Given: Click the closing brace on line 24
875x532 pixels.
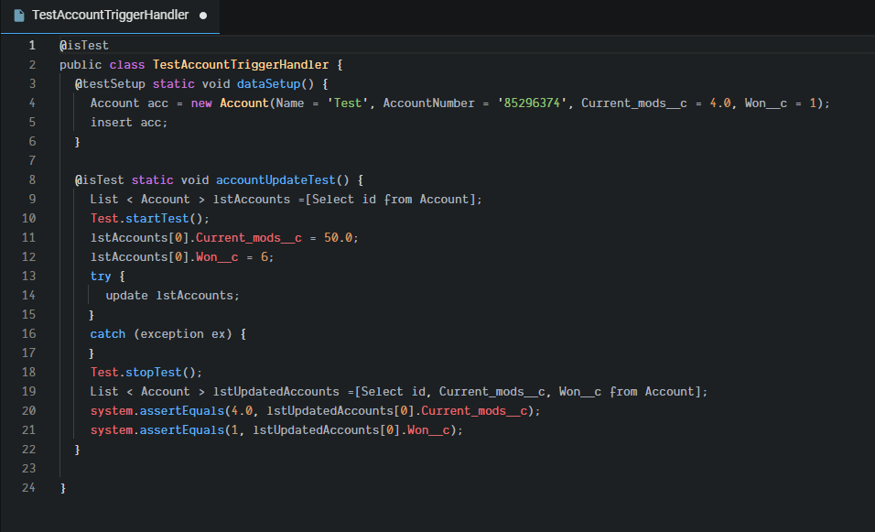Looking at the screenshot, I should [x=62, y=487].
